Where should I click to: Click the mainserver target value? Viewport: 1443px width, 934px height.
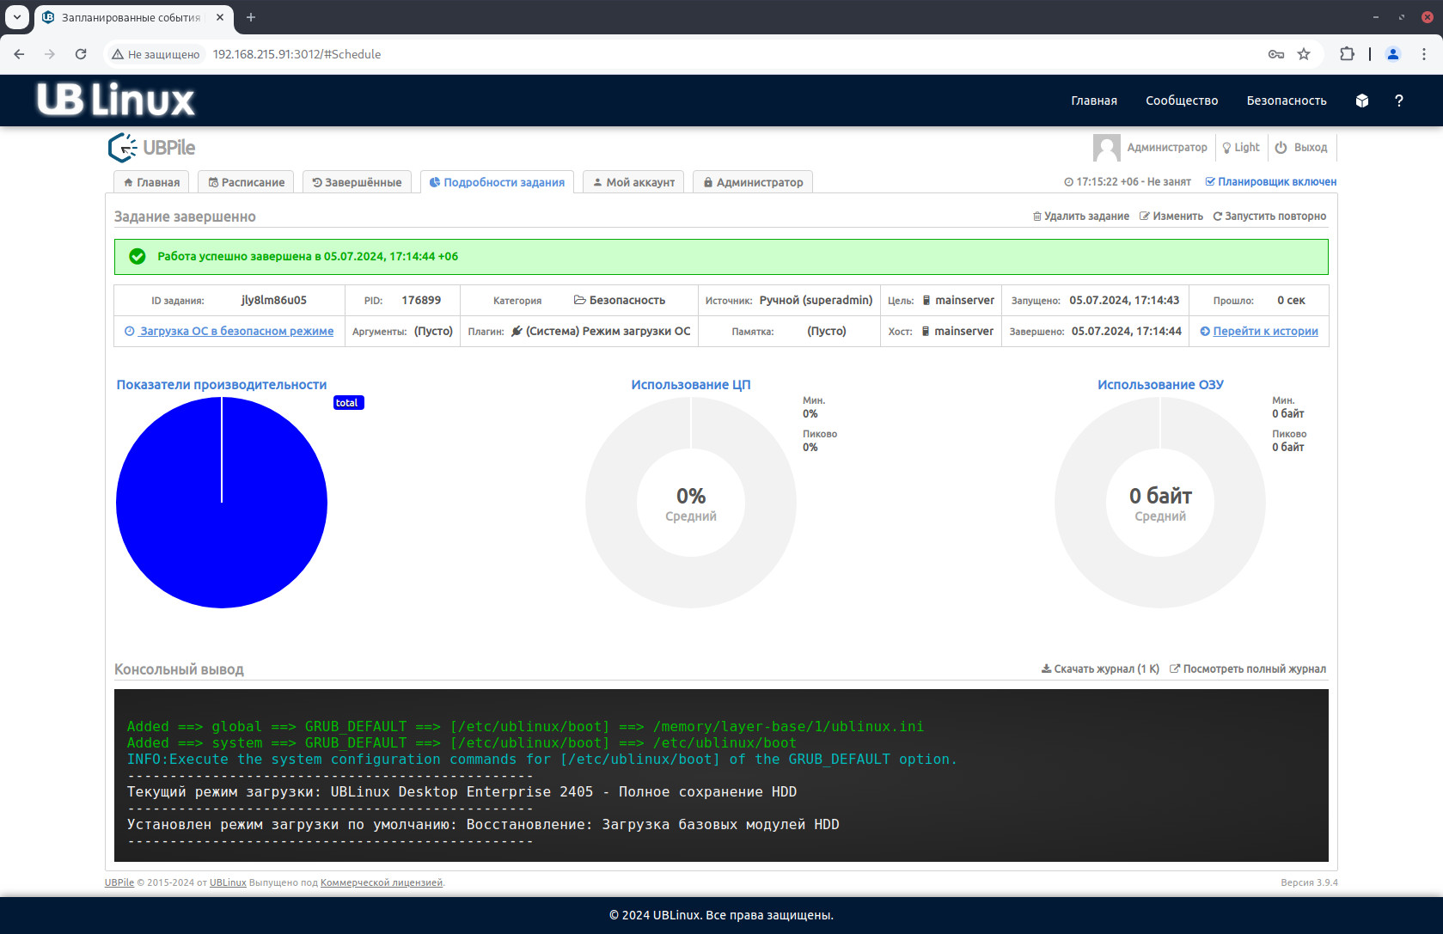point(958,301)
